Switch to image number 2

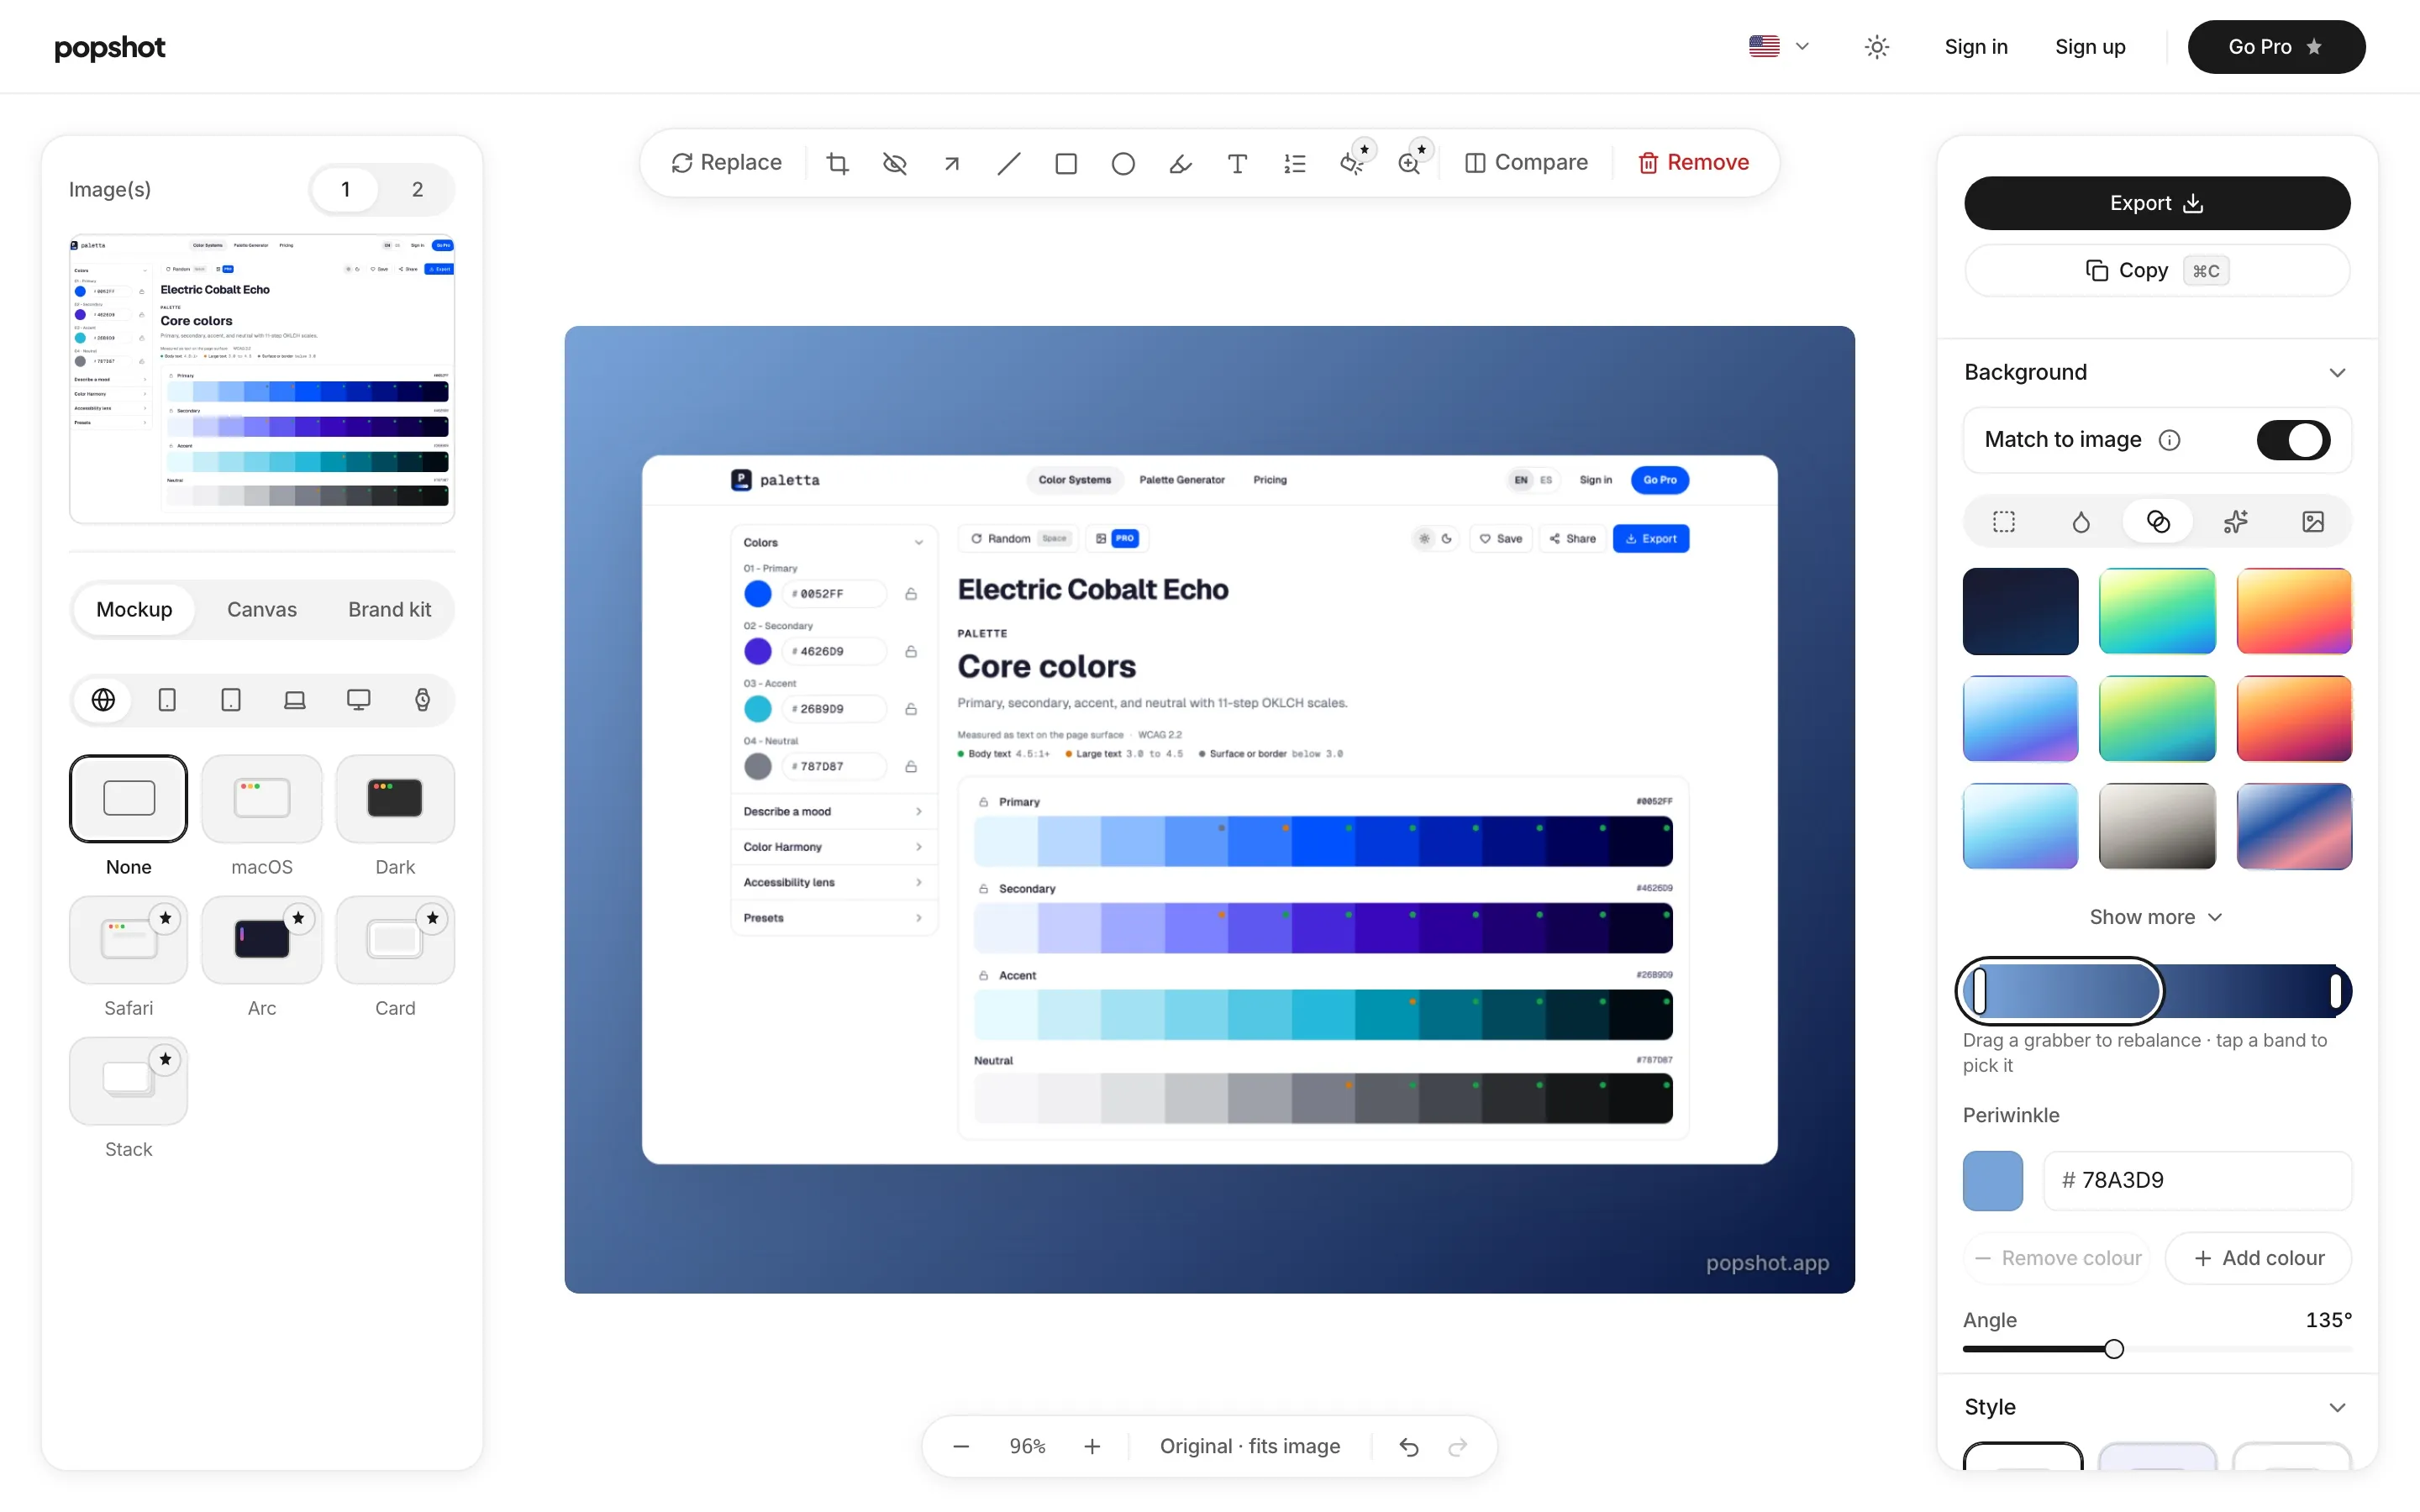[x=418, y=190]
